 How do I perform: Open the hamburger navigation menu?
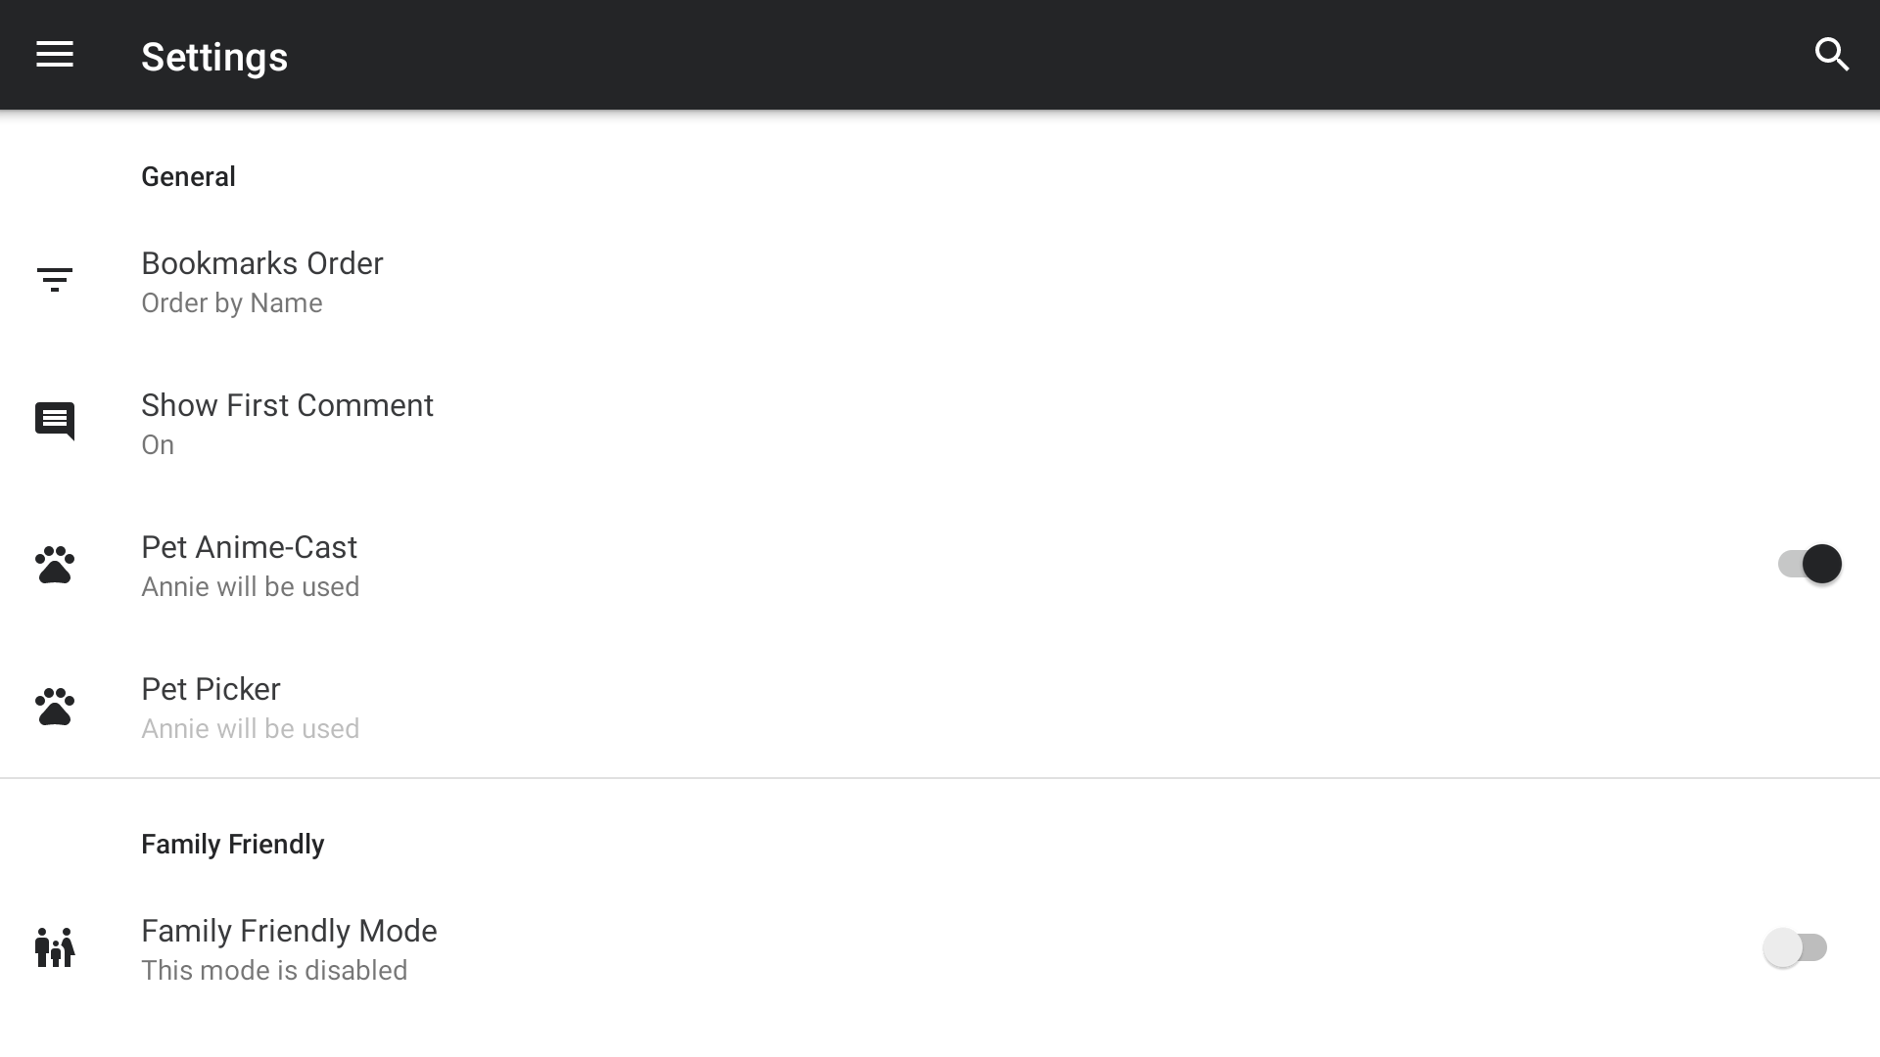(55, 55)
